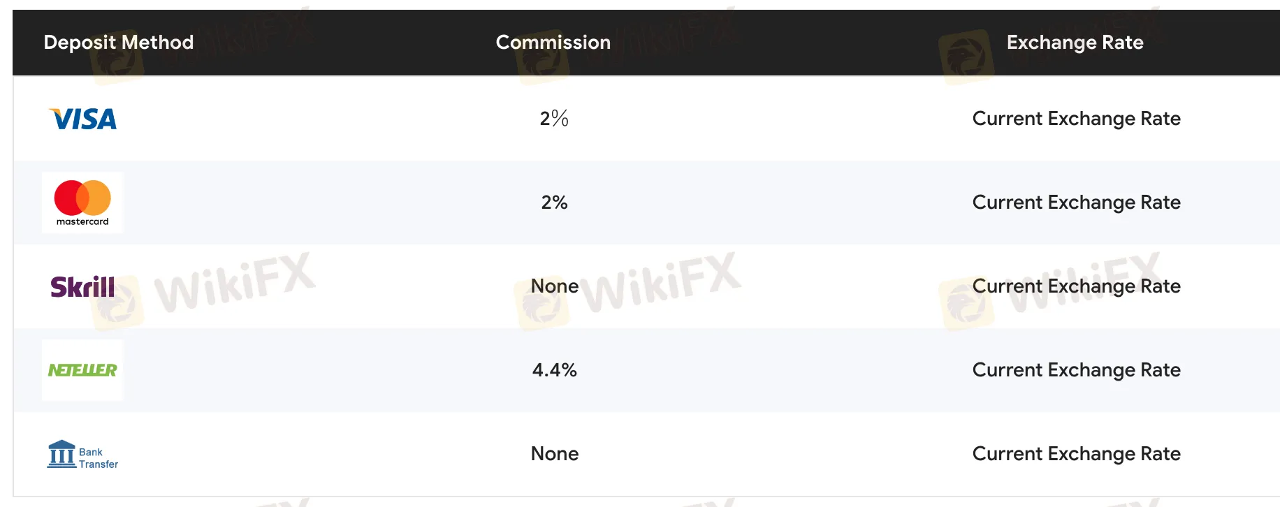
Task: Select the Exchange Rate column header
Action: pos(1075,43)
